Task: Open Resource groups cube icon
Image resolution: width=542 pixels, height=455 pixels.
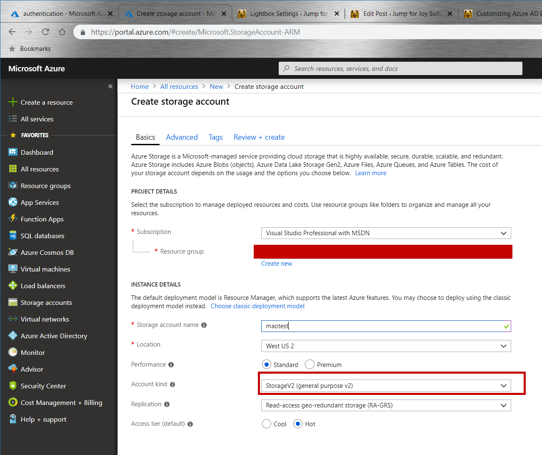Action: pos(13,186)
